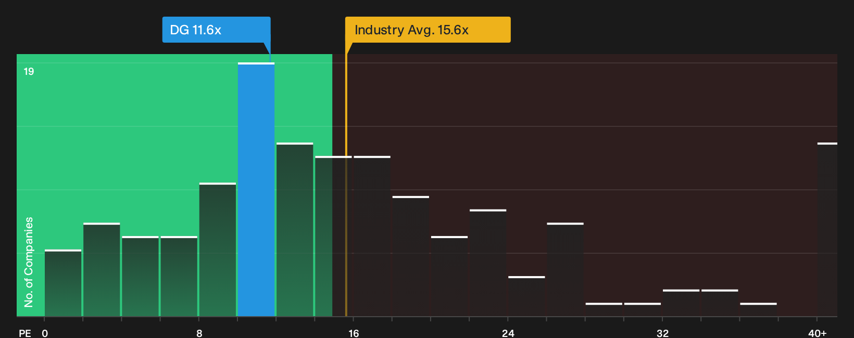Screen dimensions: 854x338
Task: Click the x-axis value '0'
Action: (x=45, y=333)
